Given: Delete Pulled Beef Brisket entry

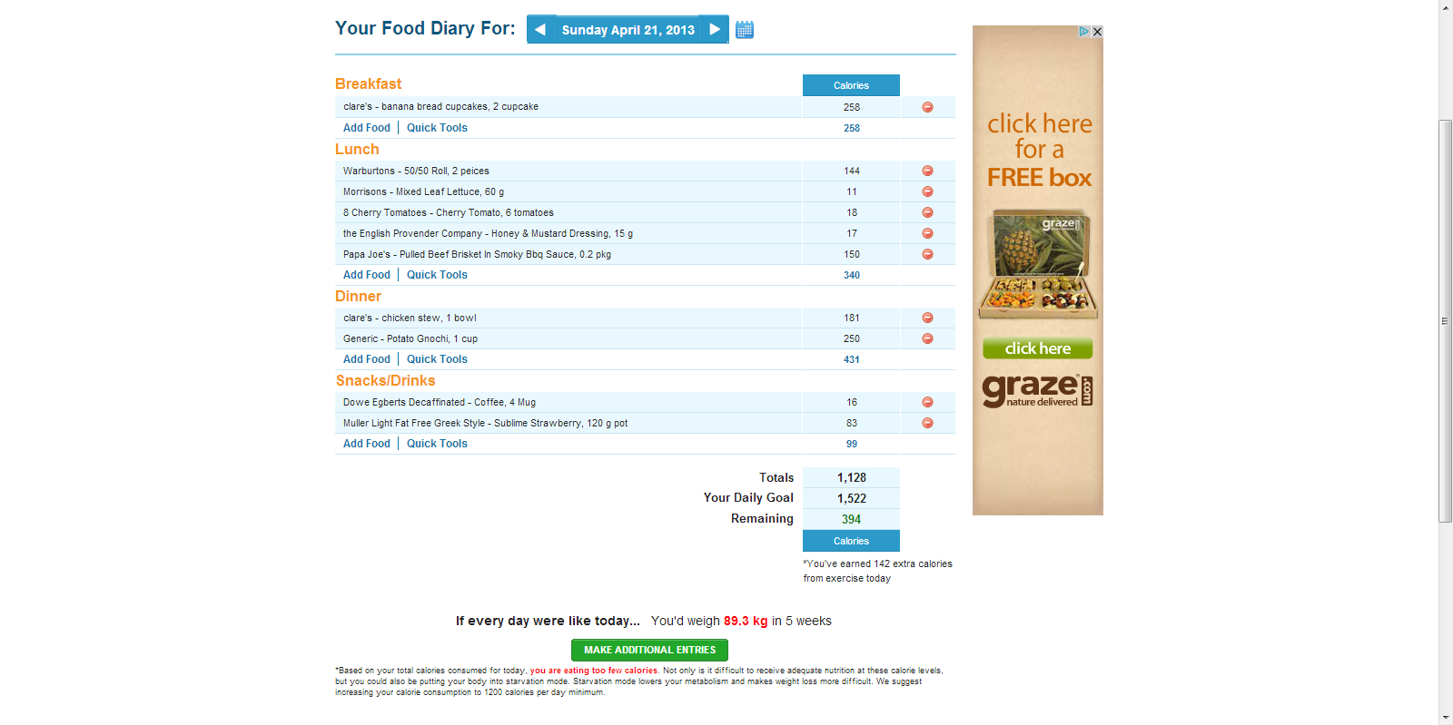Looking at the screenshot, I should [x=927, y=254].
